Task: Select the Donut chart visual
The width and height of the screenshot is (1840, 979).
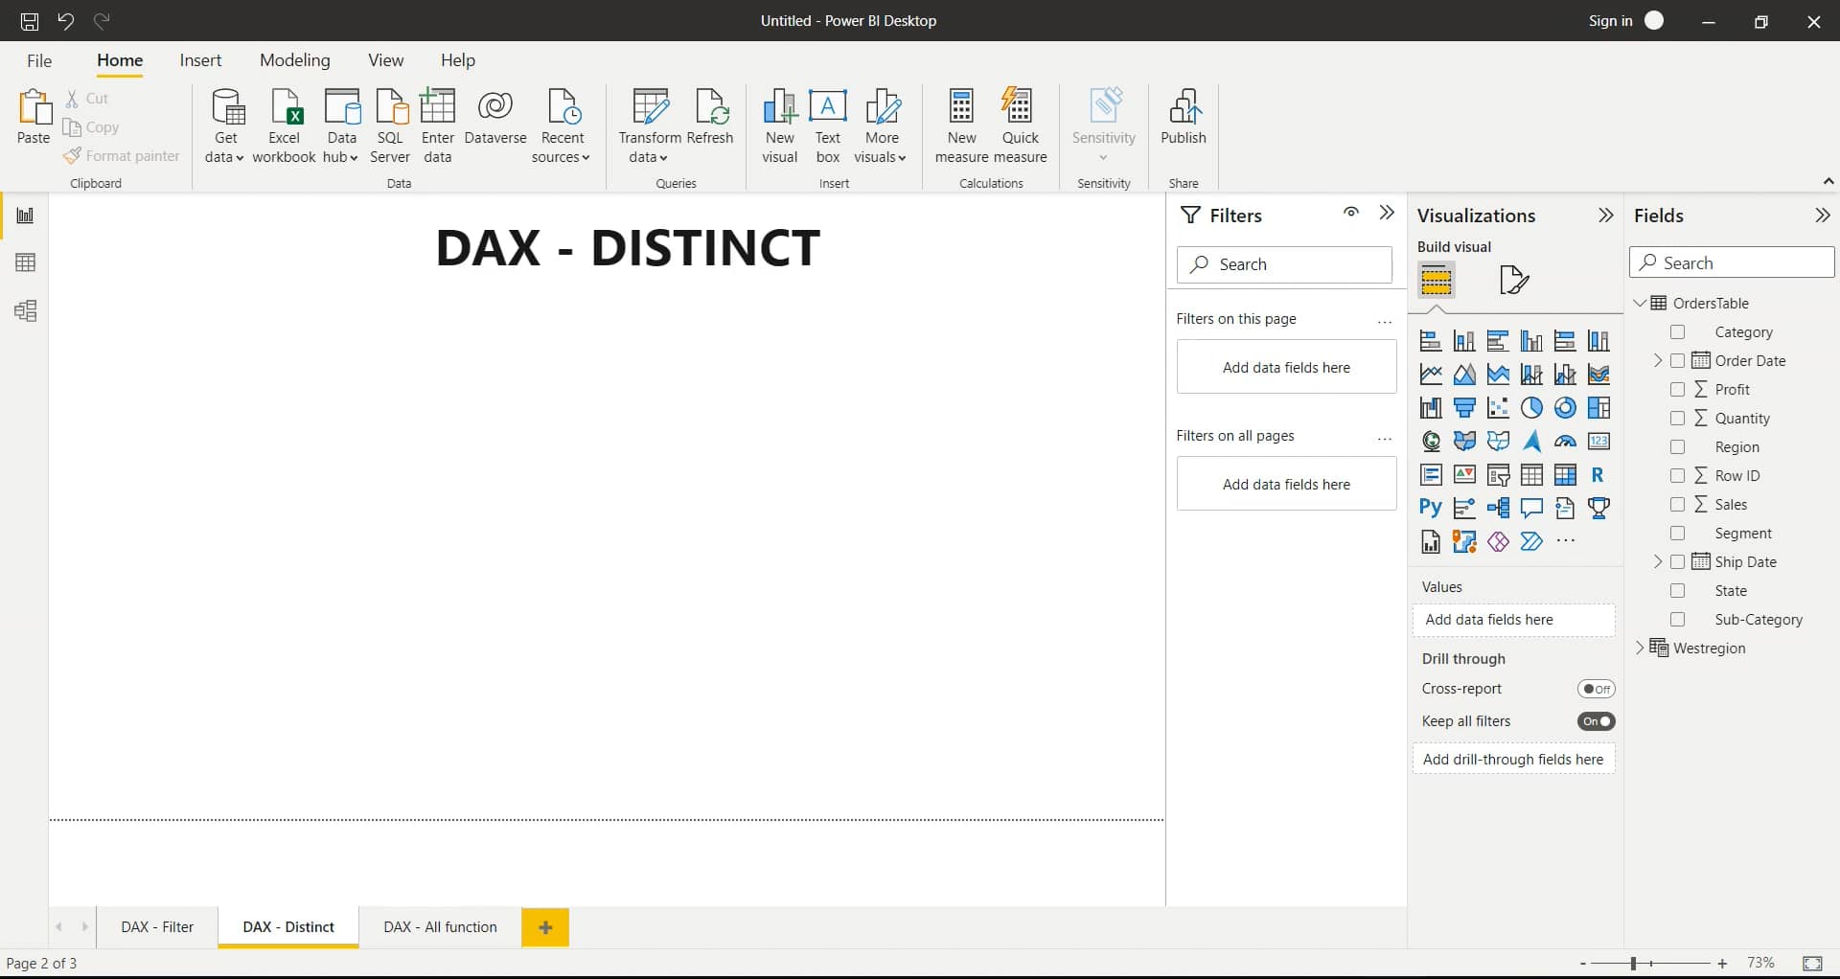Action: click(x=1565, y=407)
